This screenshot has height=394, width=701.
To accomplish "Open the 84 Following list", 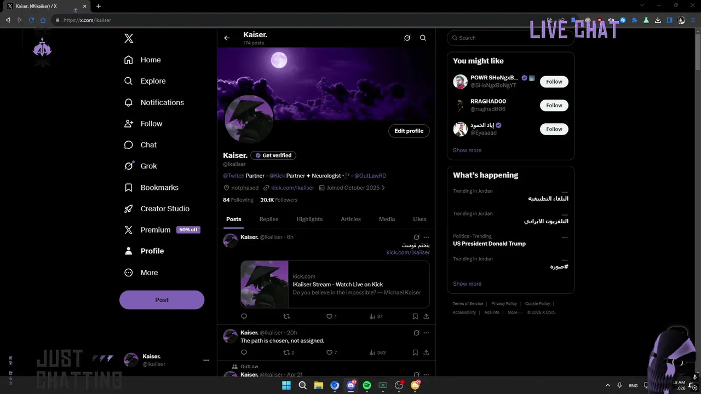I will point(238,200).
